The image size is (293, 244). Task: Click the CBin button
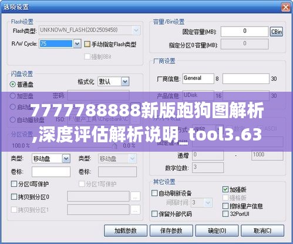(x=277, y=32)
